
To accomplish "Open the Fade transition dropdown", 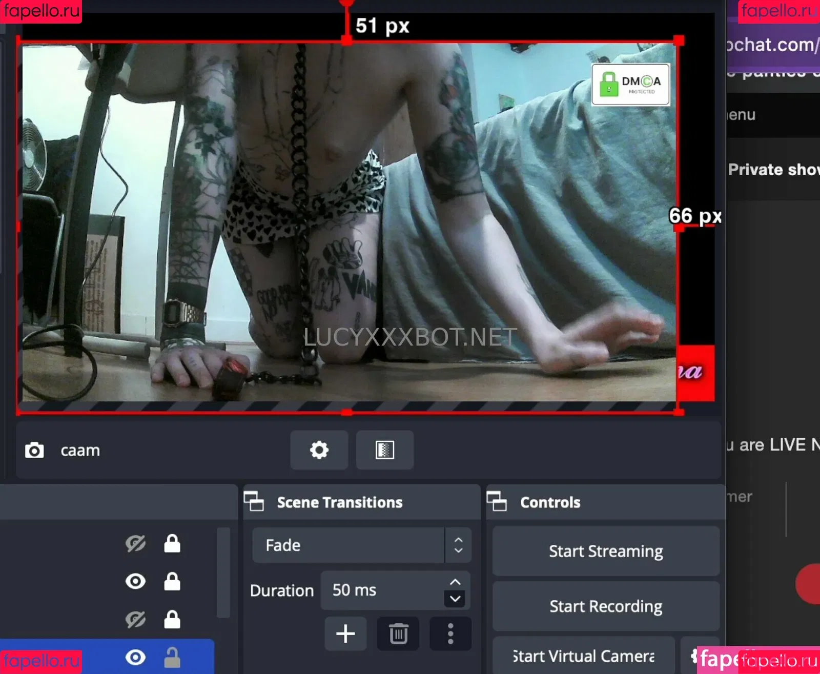I will pos(458,545).
